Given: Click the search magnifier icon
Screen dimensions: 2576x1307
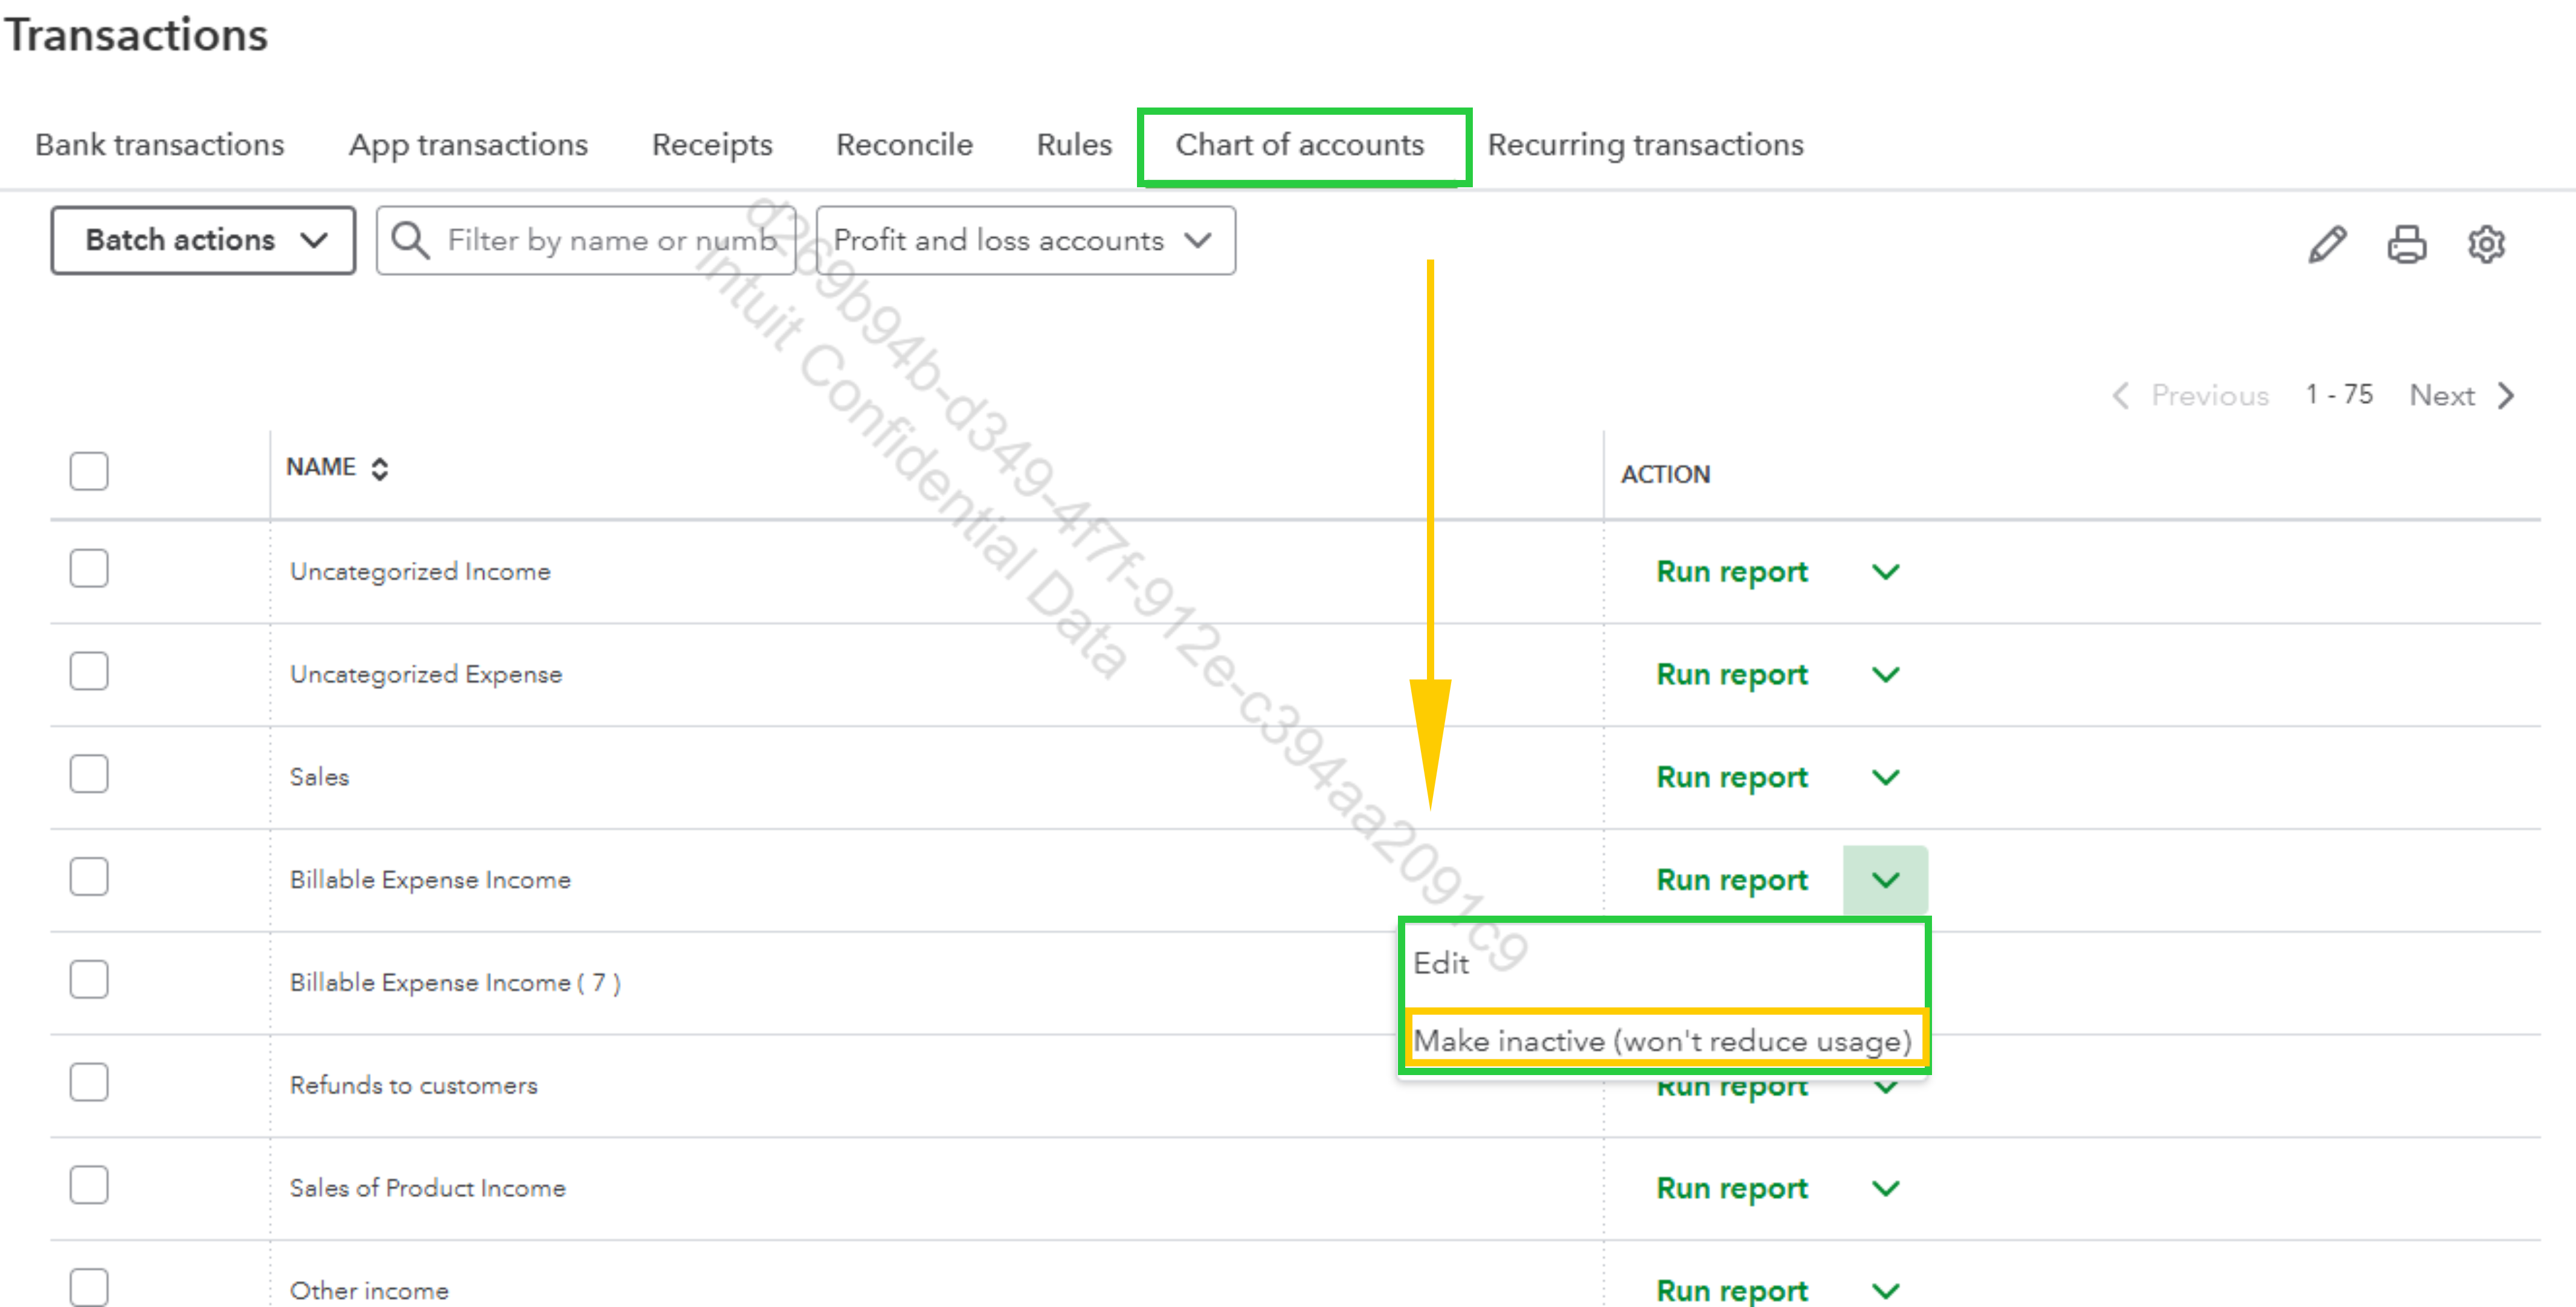Looking at the screenshot, I should pyautogui.click(x=410, y=241).
